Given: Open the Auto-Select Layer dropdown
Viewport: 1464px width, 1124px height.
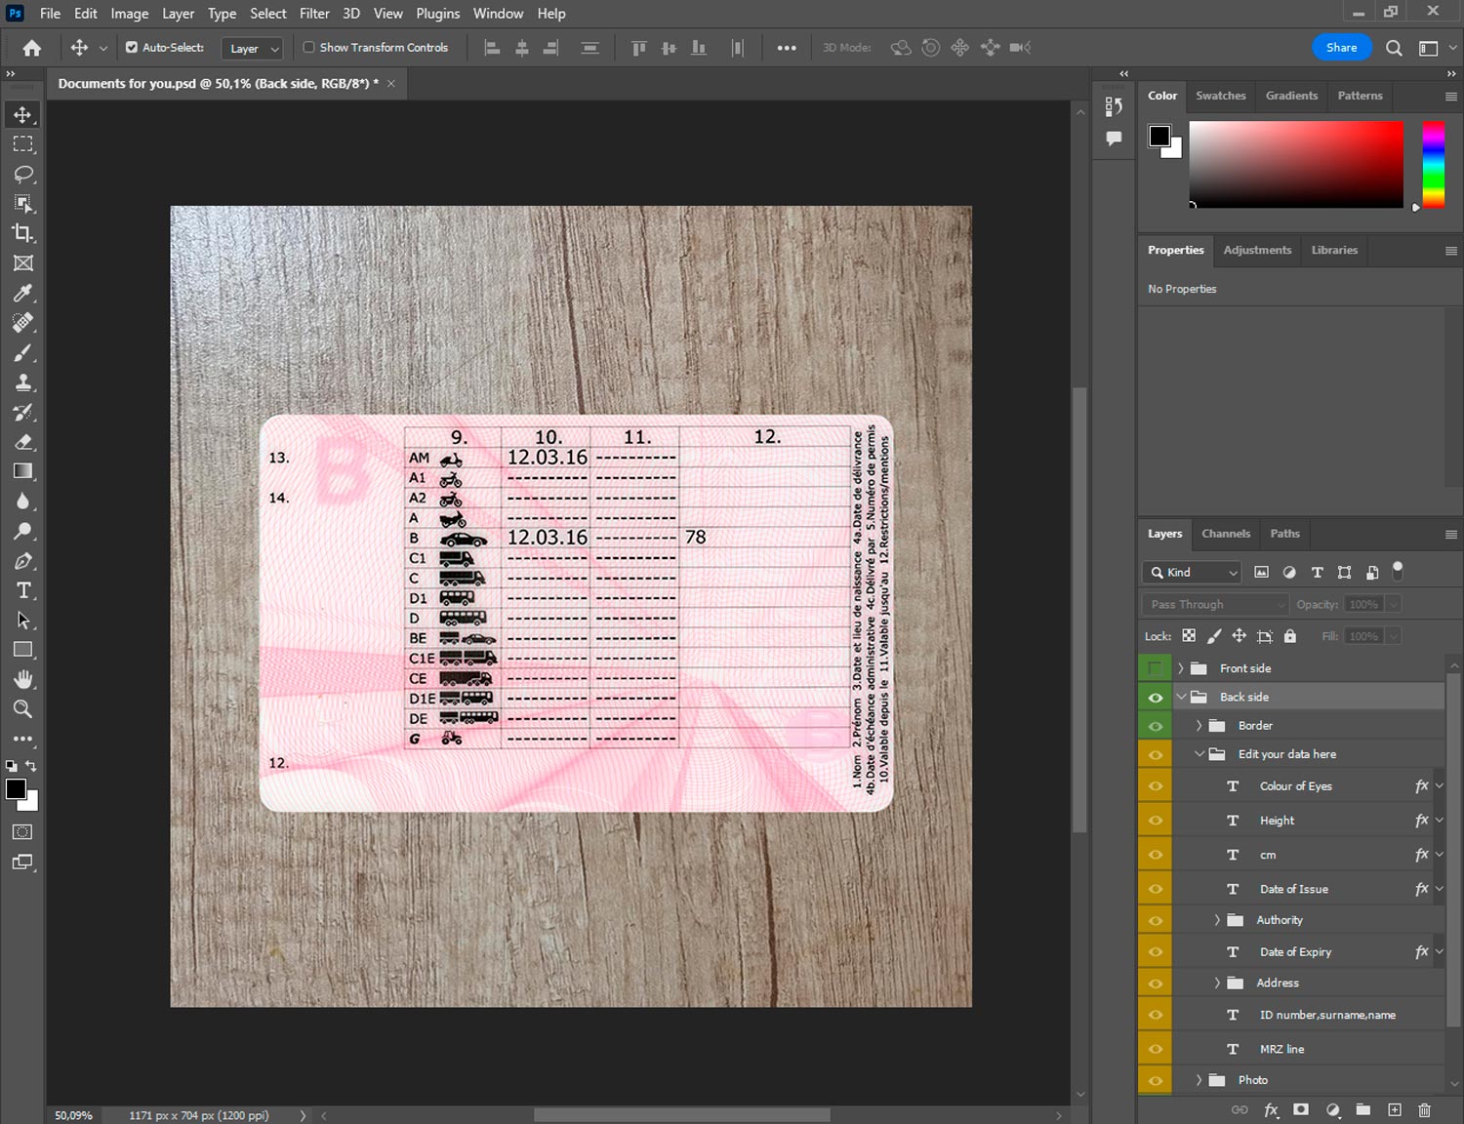Looking at the screenshot, I should tap(253, 48).
